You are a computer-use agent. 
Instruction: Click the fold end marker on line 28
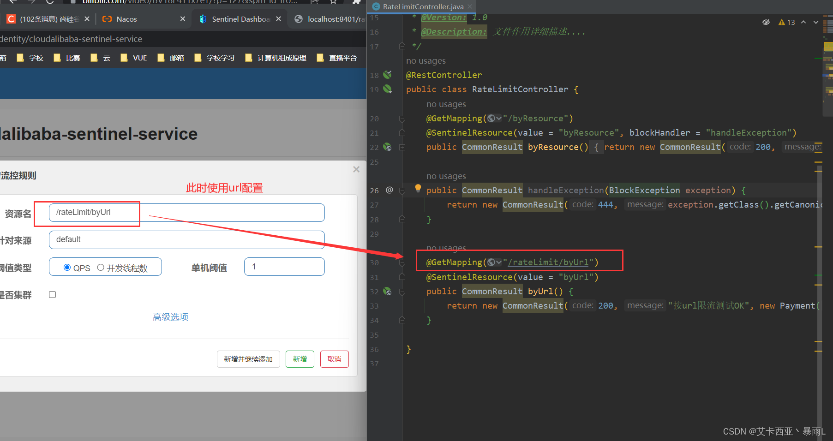pyautogui.click(x=402, y=220)
